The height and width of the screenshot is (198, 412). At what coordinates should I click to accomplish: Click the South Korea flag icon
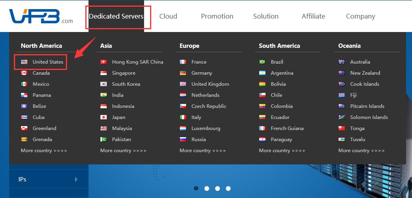pos(104,84)
